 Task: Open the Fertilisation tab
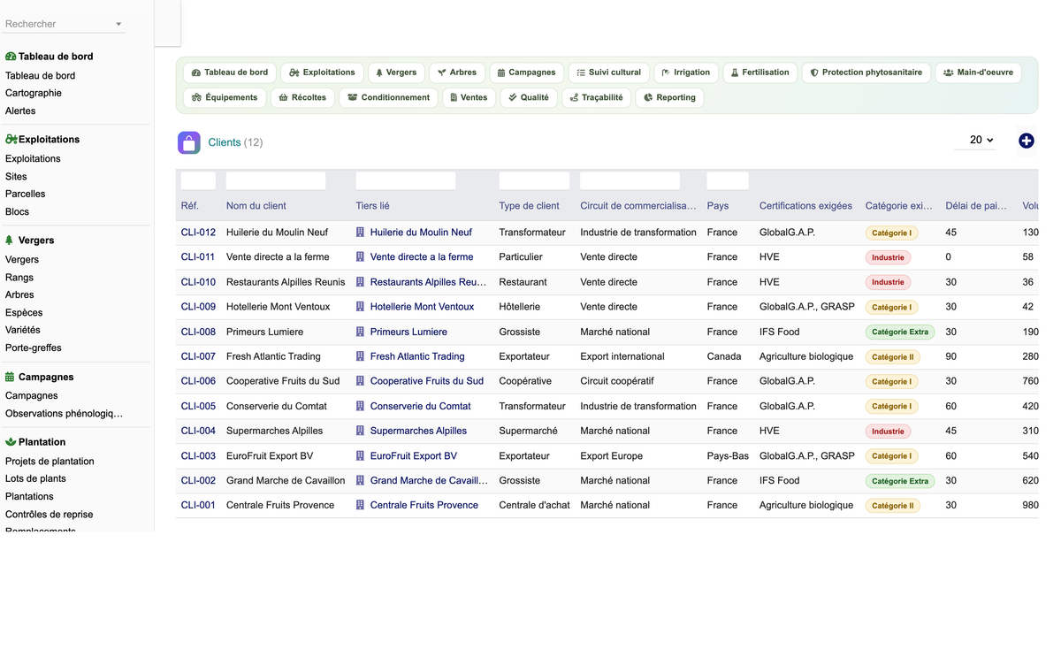760,73
